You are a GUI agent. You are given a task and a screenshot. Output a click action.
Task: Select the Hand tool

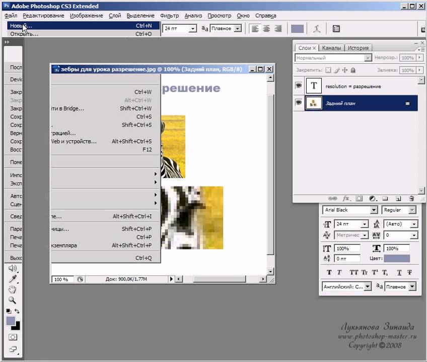click(x=13, y=290)
